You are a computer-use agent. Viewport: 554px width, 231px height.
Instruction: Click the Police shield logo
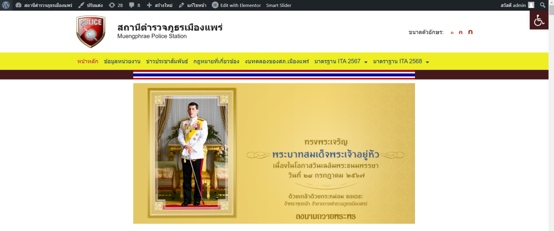(x=91, y=31)
